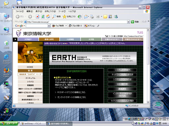
Task: Click the page scrollbar up arrow
Action: pos(148,30)
